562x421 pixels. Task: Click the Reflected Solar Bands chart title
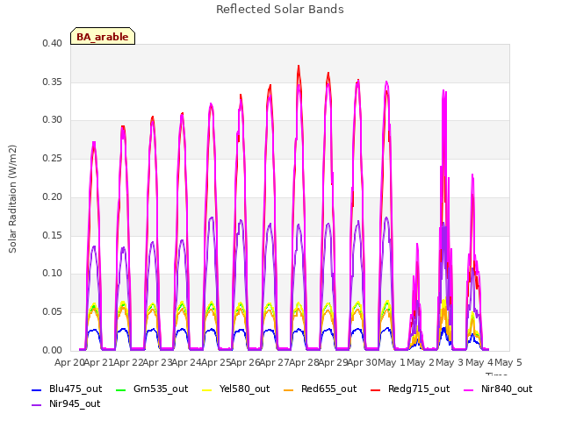coord(280,10)
